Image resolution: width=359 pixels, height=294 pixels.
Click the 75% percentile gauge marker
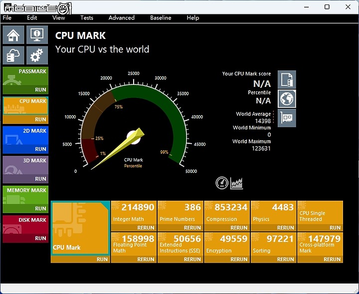click(x=119, y=107)
